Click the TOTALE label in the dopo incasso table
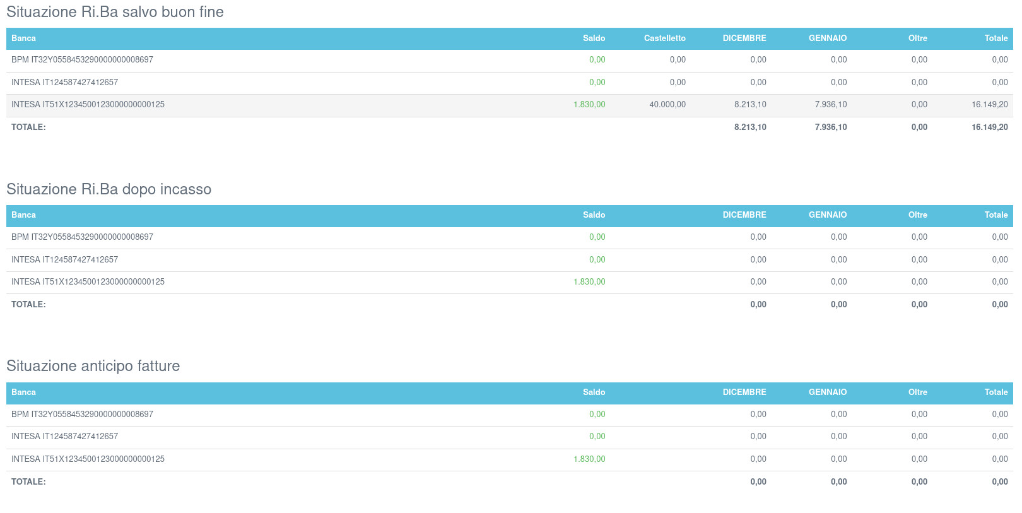The height and width of the screenshot is (513, 1022). click(28, 305)
